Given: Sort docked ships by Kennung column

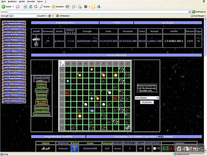Looking at the screenshot, I should pyautogui.click(x=107, y=143).
